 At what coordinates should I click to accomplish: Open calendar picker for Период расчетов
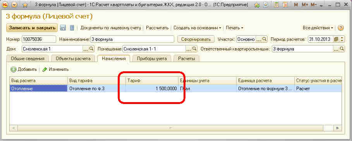click(x=336, y=39)
